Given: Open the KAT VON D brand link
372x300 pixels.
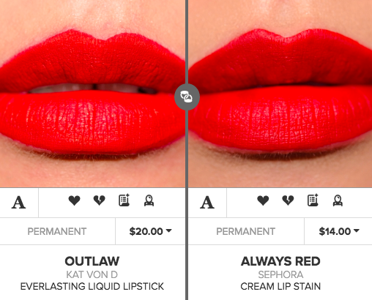Looking at the screenshot, I should [92, 274].
